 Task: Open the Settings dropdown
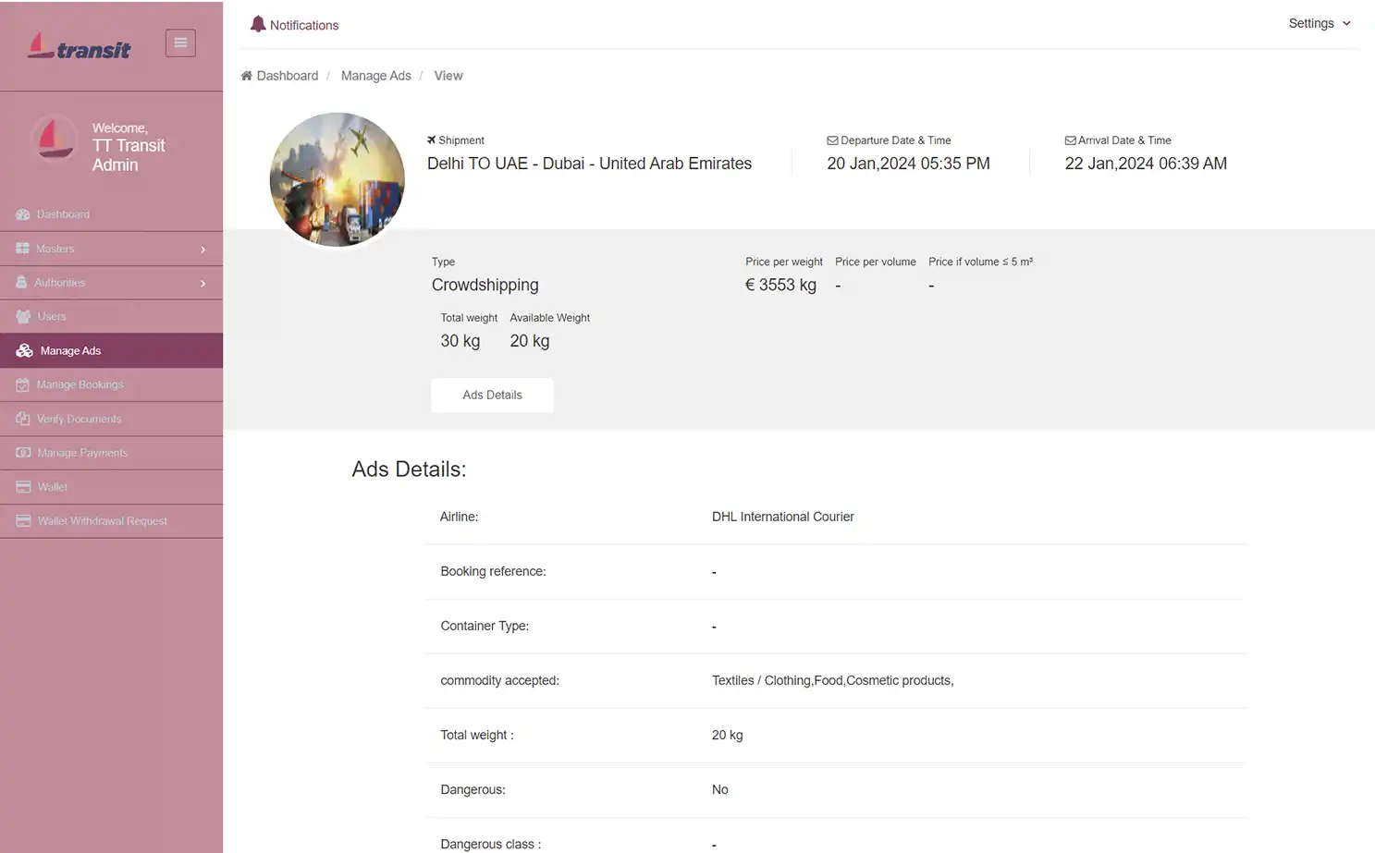click(x=1320, y=23)
